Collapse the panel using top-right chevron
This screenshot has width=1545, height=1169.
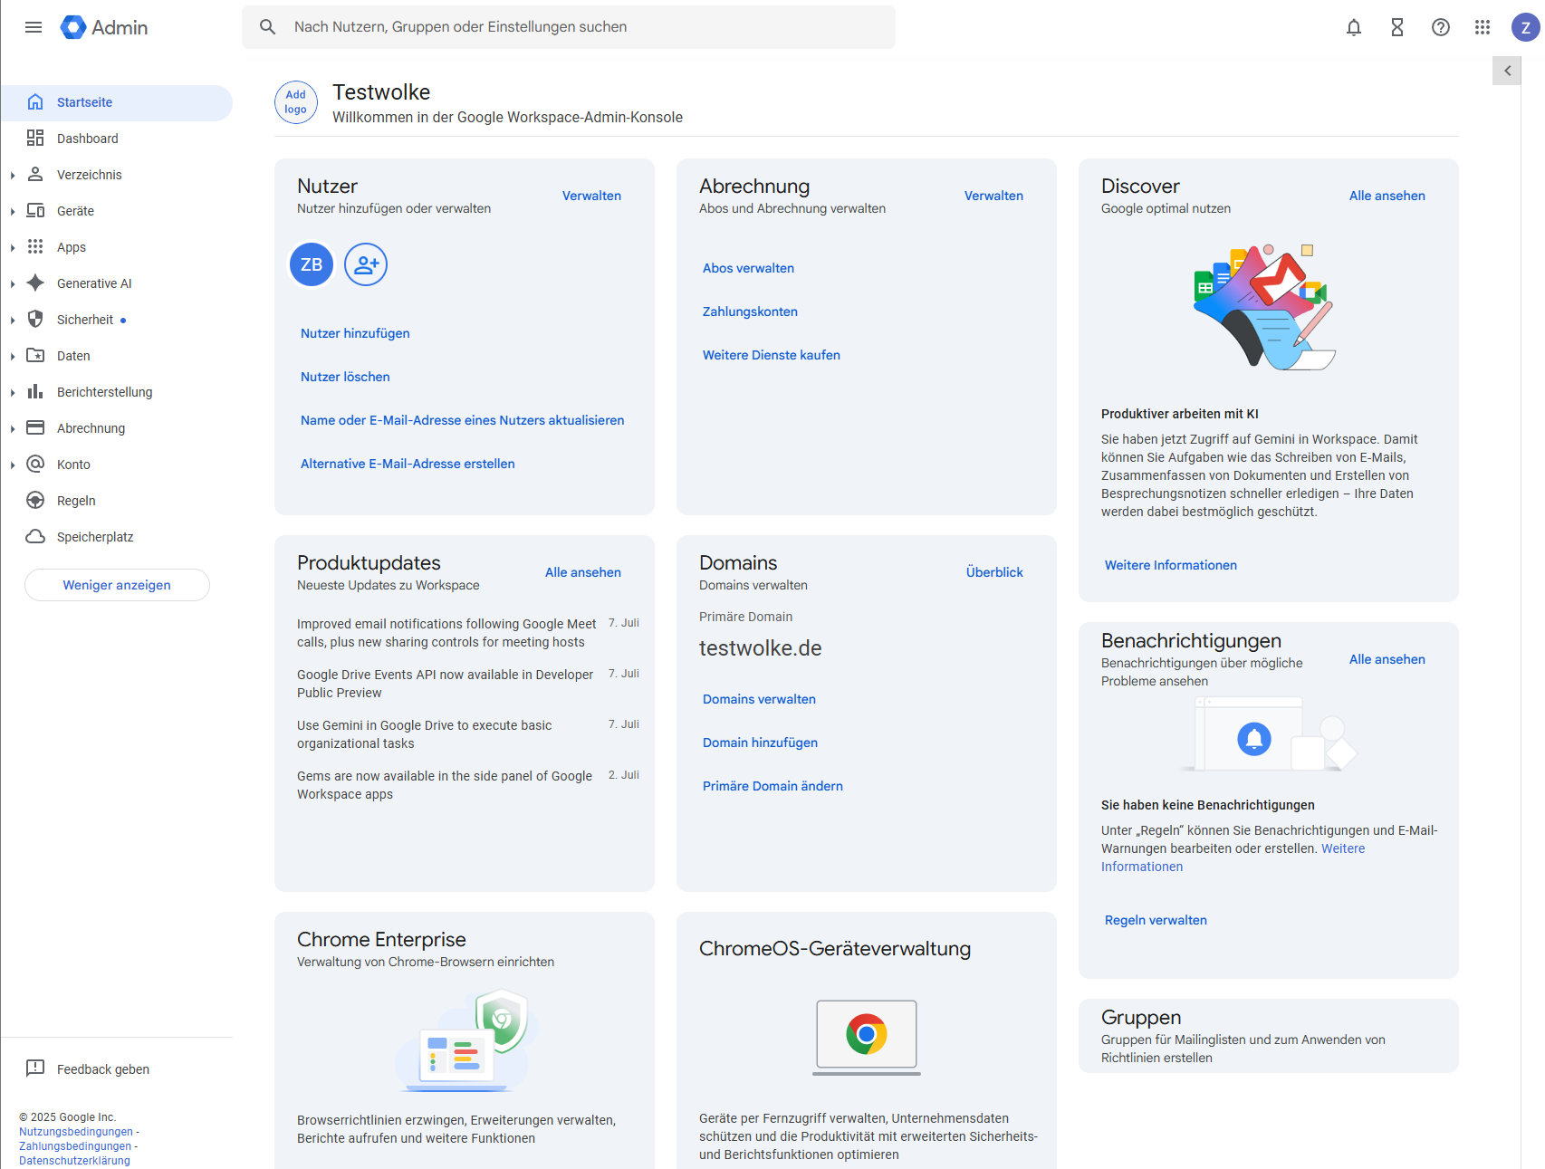(x=1507, y=70)
